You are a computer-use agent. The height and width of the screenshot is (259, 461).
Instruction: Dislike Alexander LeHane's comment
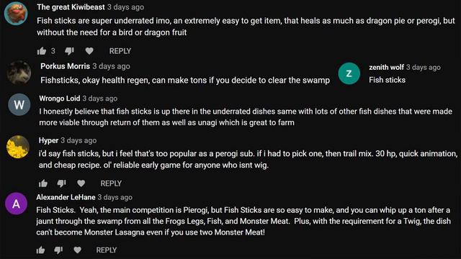(x=58, y=250)
